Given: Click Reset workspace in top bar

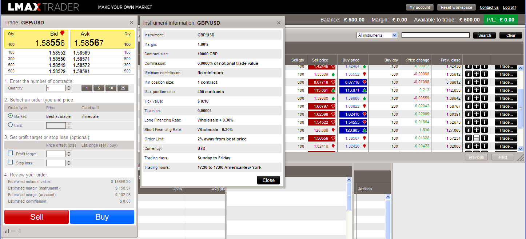Looking at the screenshot, I should (x=456, y=7).
